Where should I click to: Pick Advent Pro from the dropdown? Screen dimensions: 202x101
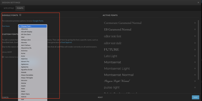click(x=33, y=62)
